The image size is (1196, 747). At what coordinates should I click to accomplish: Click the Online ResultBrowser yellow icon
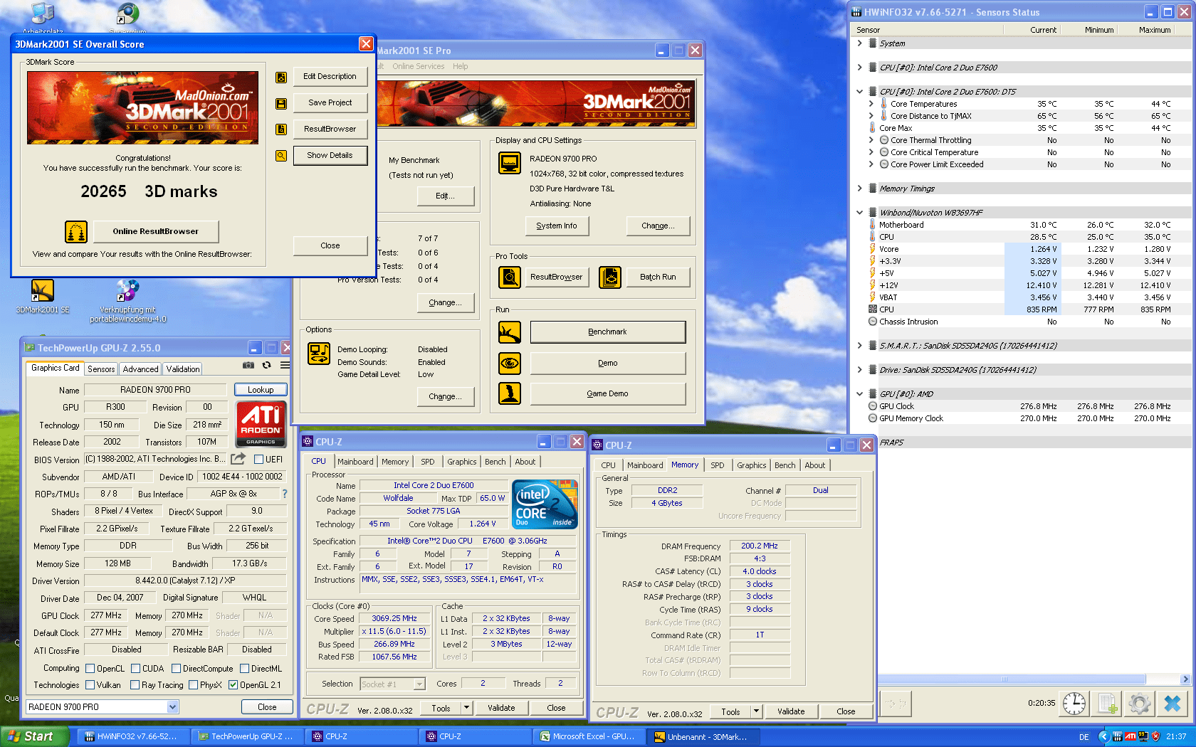coord(76,231)
